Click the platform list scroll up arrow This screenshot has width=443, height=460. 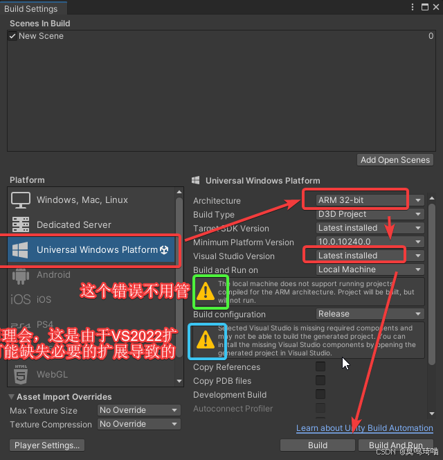179,192
